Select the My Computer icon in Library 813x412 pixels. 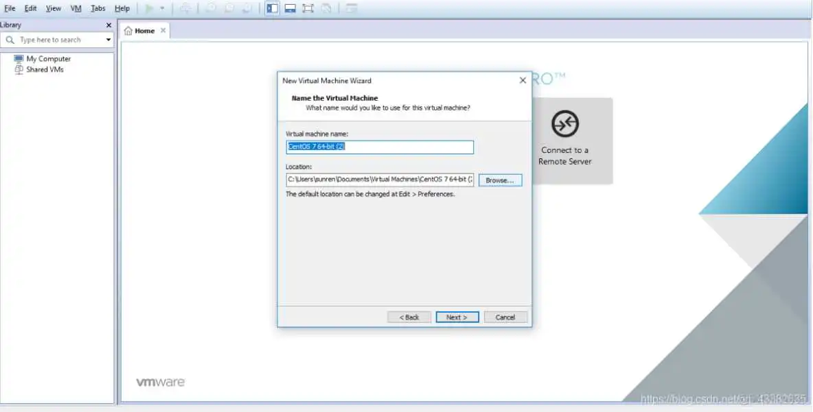pyautogui.click(x=19, y=59)
